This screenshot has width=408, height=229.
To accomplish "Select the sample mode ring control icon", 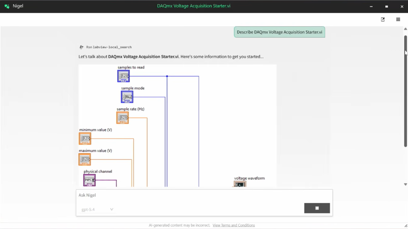I will point(127,97).
